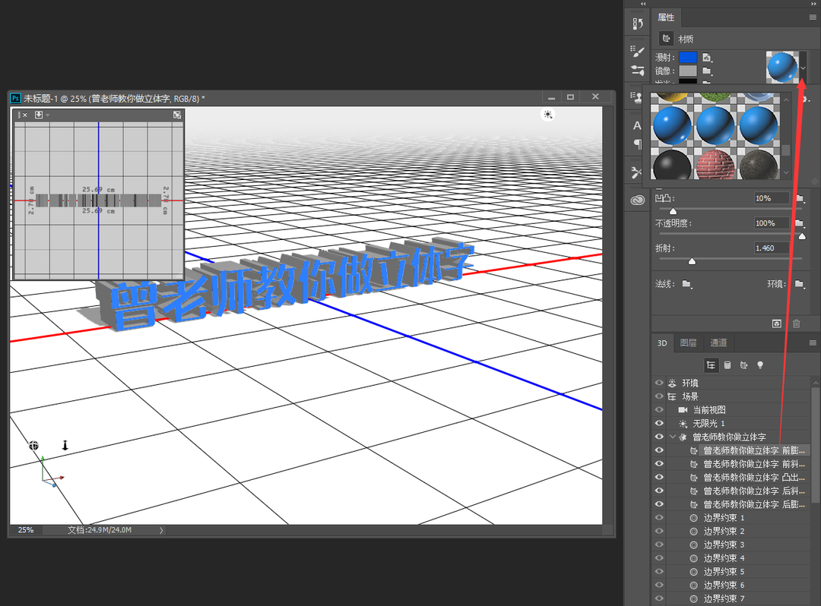Click the light widget icon in canvas
Viewport: 821px width, 606px height.
[x=547, y=115]
